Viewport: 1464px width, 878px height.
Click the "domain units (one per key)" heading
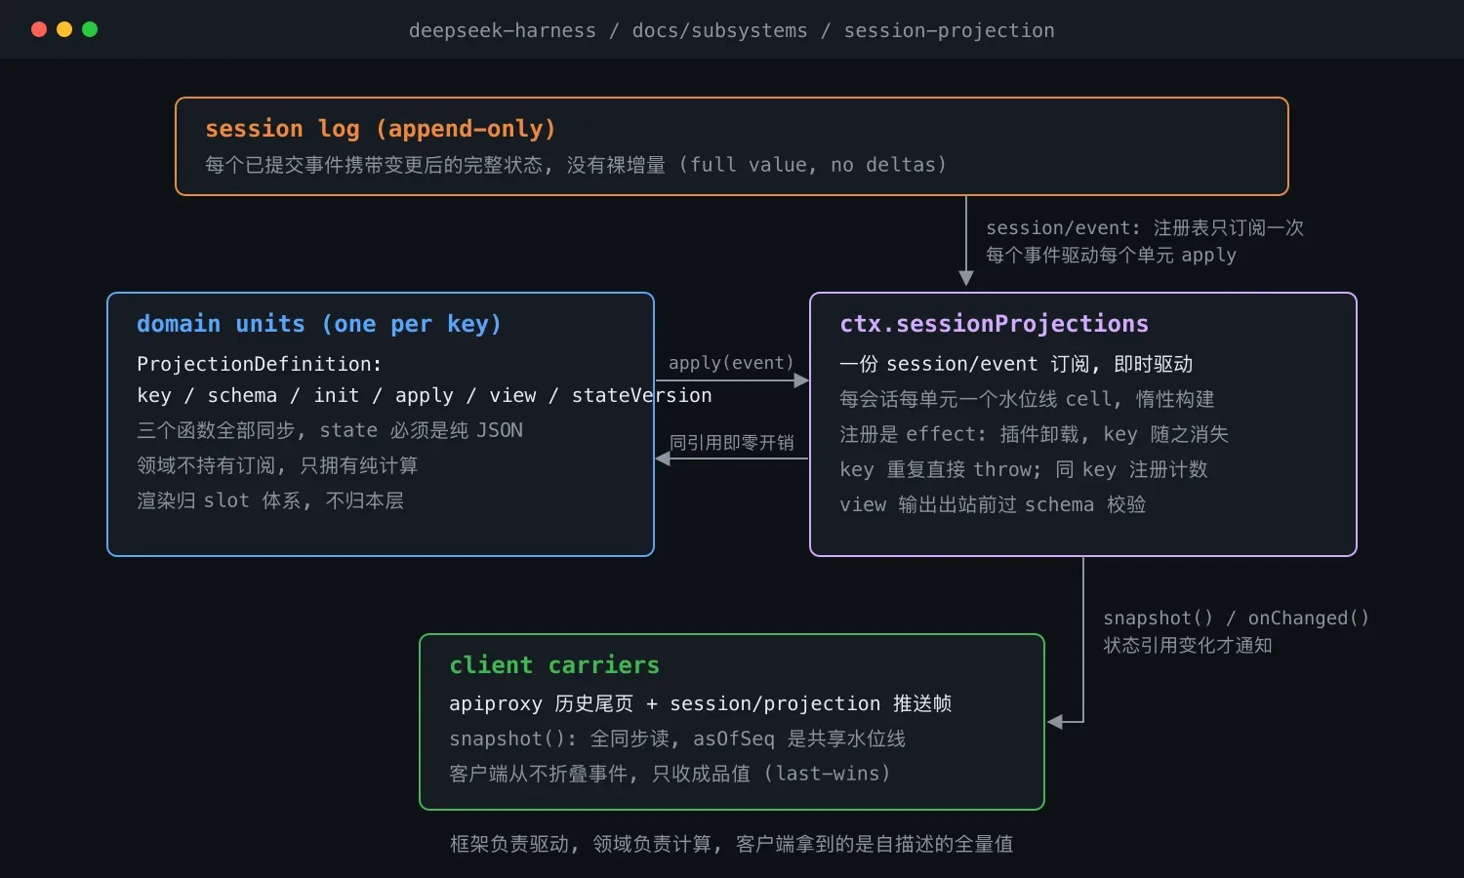click(318, 324)
